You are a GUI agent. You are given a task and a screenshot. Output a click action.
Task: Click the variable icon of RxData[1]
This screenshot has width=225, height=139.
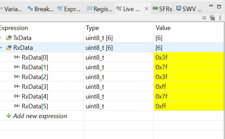point(17,67)
